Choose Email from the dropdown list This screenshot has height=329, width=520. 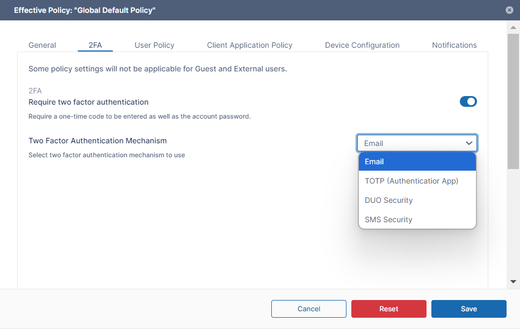(417, 162)
